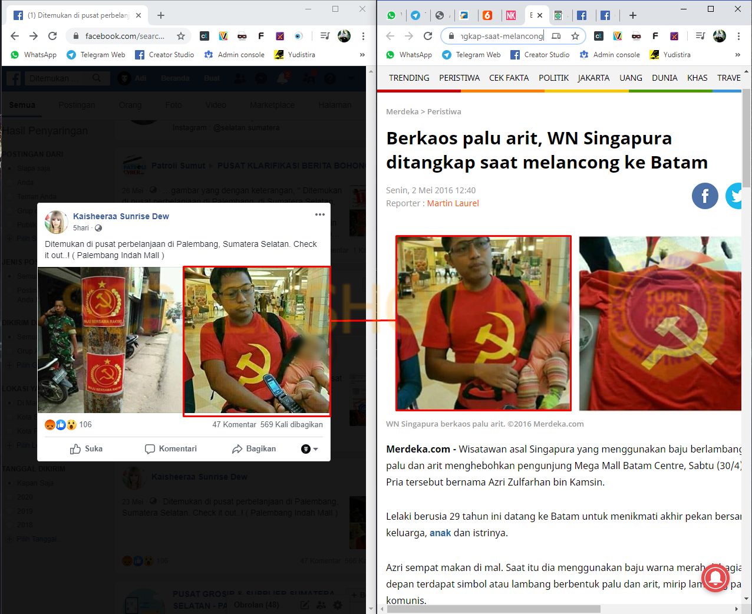Image resolution: width=752 pixels, height=614 pixels.
Task: Open a new tab in the Facebook window
Action: click(161, 15)
